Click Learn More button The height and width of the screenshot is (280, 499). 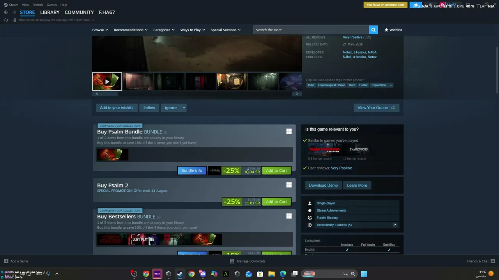(357, 185)
